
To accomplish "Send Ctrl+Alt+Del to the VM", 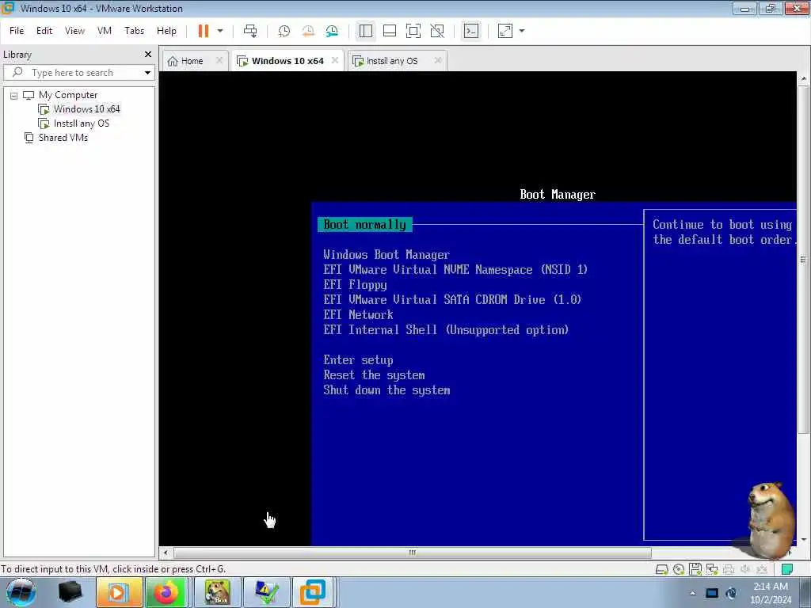I will [x=250, y=31].
